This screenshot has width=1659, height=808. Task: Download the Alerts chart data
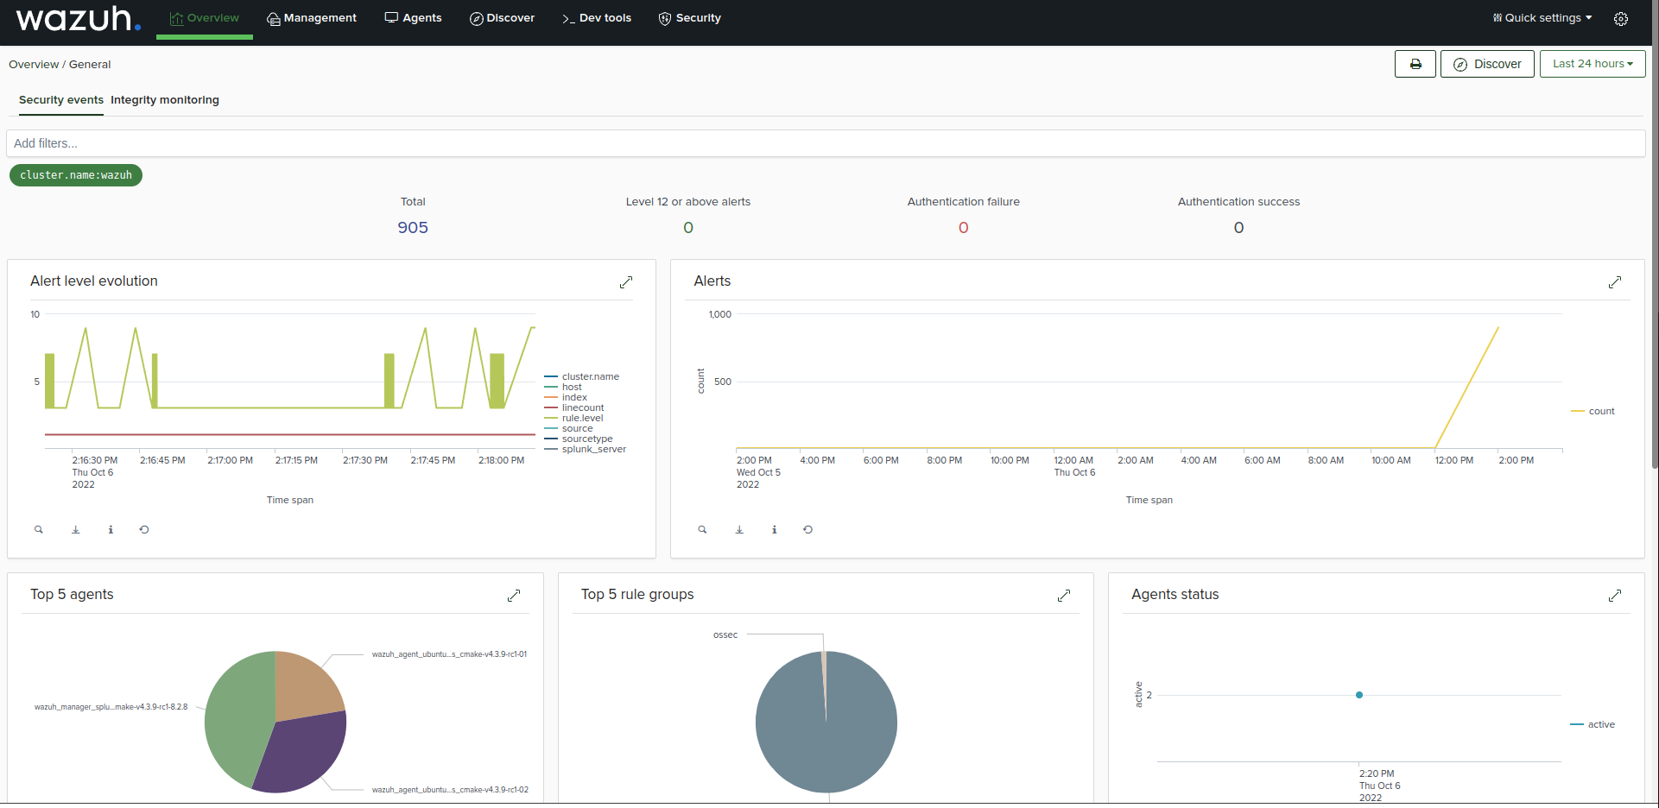740,530
